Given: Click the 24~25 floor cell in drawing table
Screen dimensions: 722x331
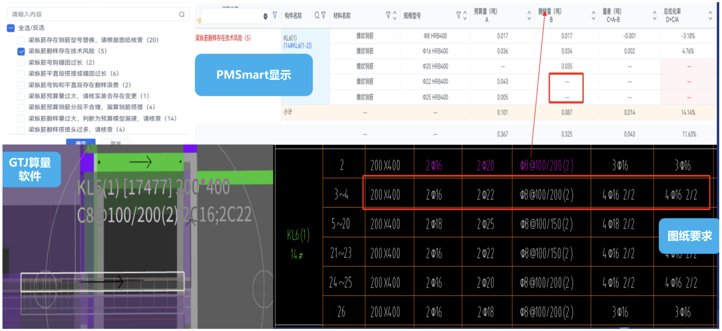Looking at the screenshot, I should pyautogui.click(x=341, y=283).
